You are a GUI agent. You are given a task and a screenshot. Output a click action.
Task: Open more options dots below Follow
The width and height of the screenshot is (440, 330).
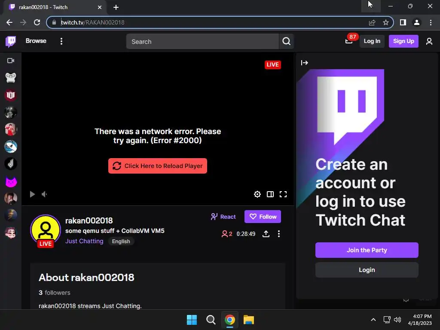coord(278,234)
